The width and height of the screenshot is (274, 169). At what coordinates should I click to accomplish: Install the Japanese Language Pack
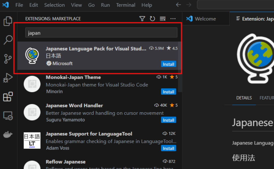(169, 64)
